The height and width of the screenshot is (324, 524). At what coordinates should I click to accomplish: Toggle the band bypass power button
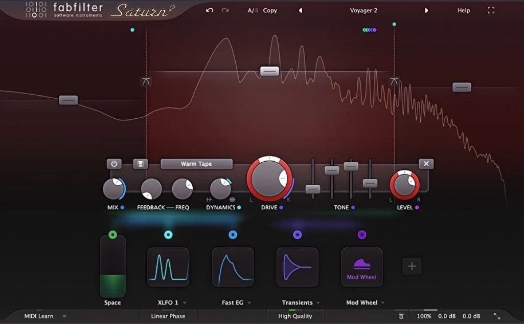coord(114,163)
